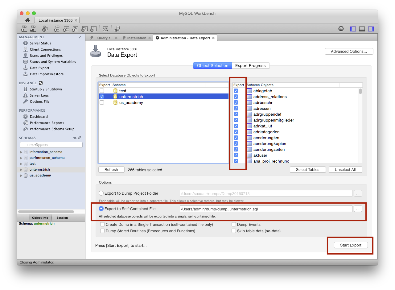395x290 pixels.
Task: Uncheck the adrbeschr table export checkbox
Action: click(x=236, y=102)
